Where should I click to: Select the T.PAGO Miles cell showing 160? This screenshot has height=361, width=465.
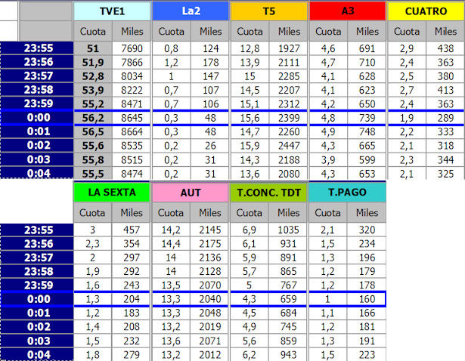point(367,300)
